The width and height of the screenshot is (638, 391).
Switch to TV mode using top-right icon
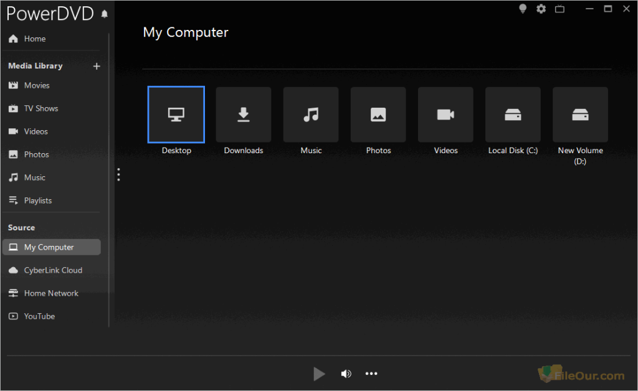[560, 9]
